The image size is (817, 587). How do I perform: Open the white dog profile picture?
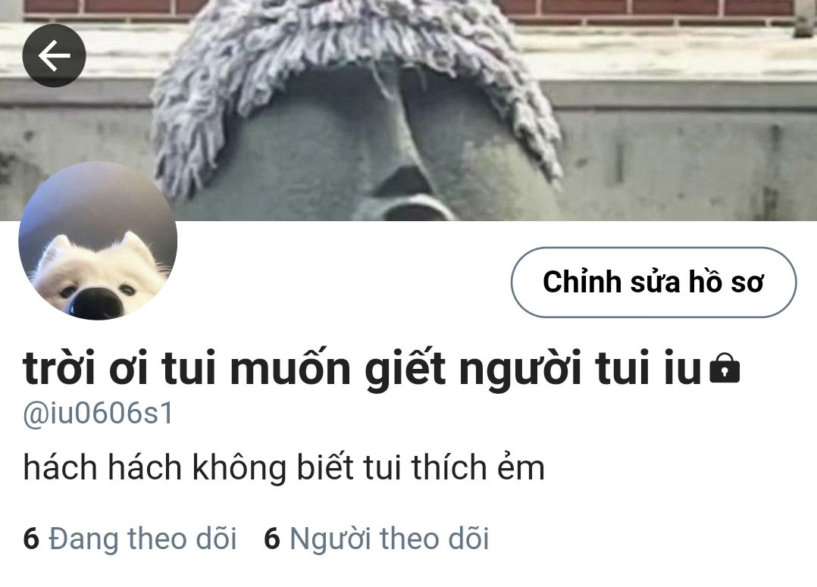pyautogui.click(x=98, y=241)
